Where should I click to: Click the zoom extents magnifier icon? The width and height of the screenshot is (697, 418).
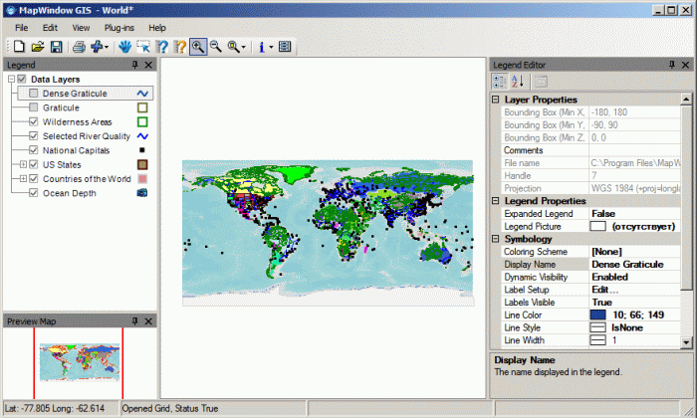click(x=233, y=47)
